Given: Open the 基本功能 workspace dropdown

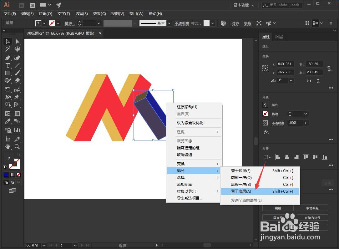Looking at the screenshot, I should [x=244, y=5].
